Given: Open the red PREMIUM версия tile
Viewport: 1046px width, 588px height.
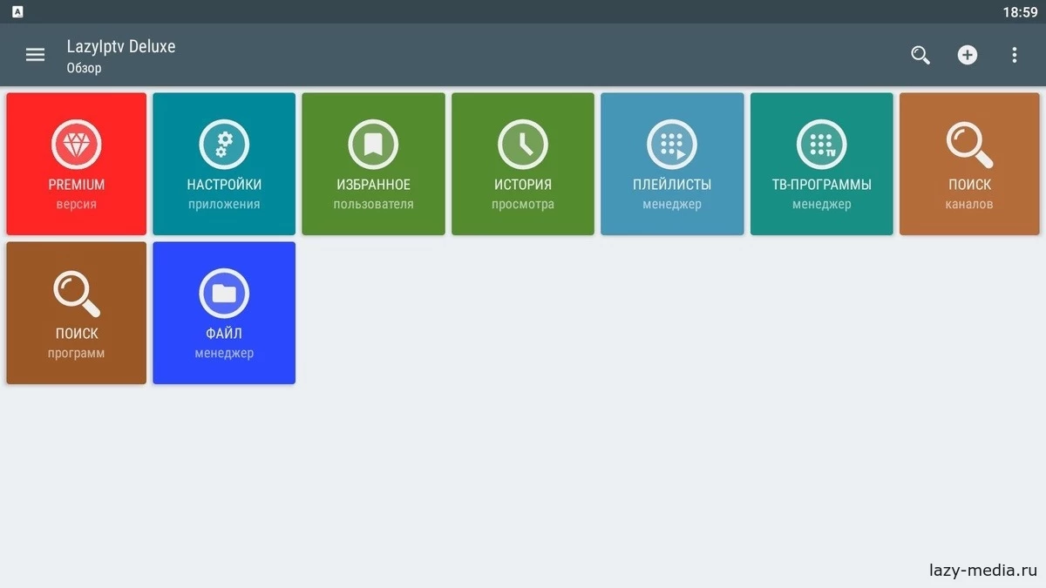Looking at the screenshot, I should [77, 164].
